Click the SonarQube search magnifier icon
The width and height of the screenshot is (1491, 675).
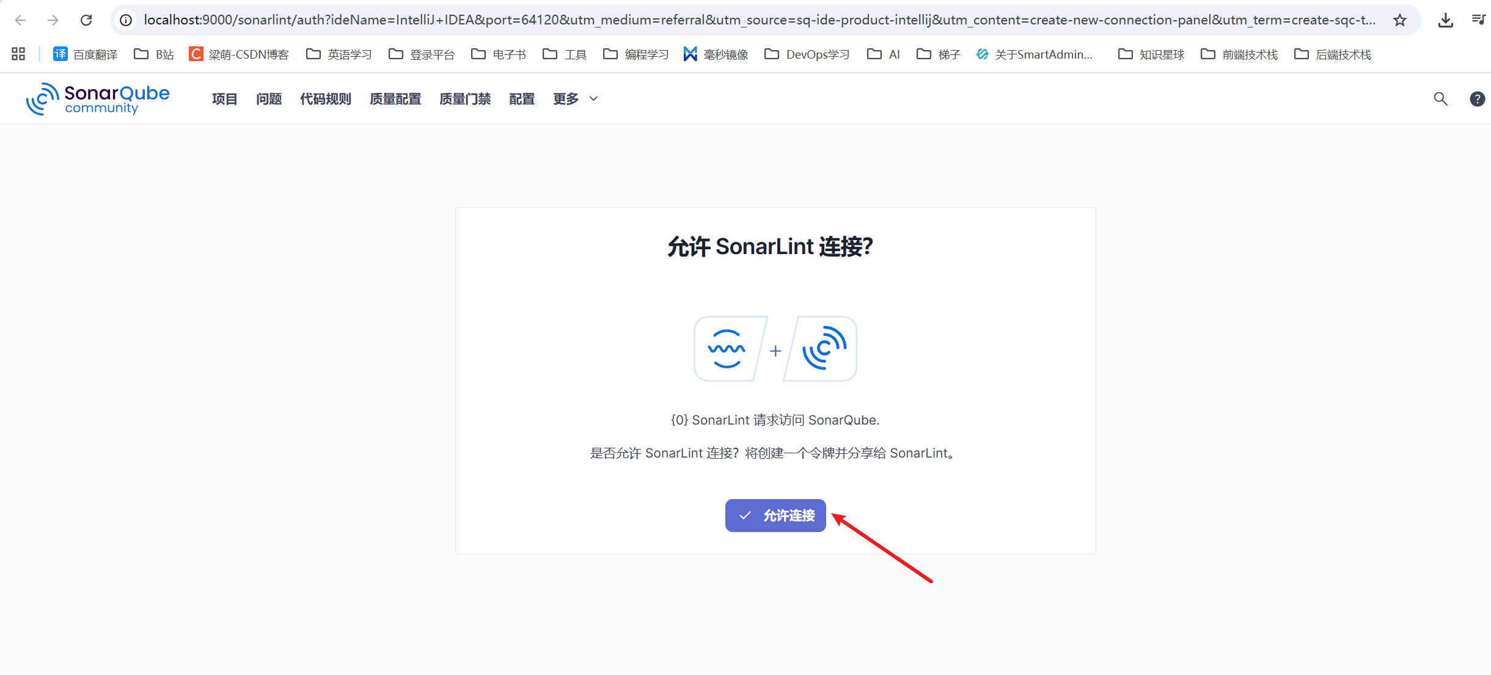[1440, 99]
